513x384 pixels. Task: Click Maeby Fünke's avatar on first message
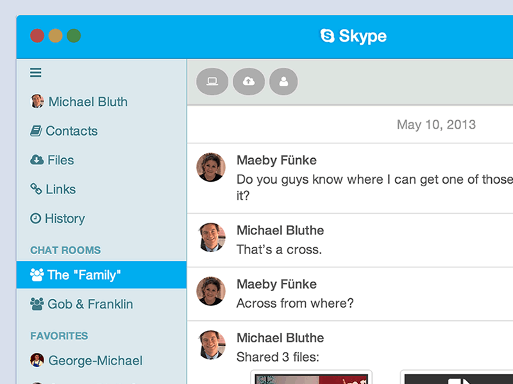pyautogui.click(x=211, y=167)
